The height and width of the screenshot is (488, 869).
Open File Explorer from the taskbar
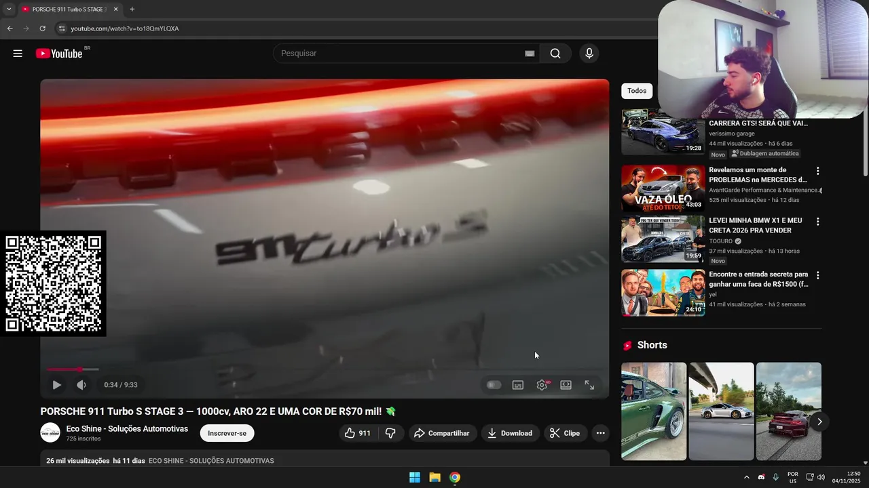[434, 477]
